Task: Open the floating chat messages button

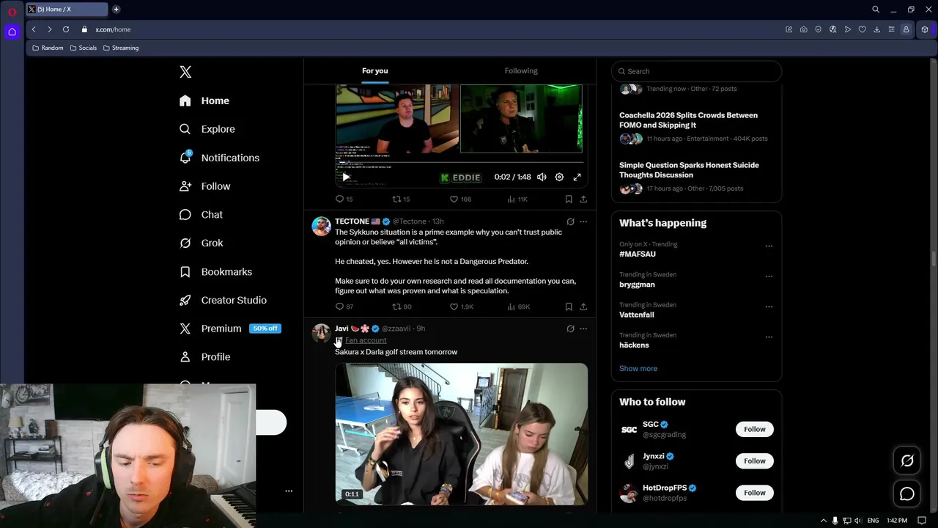Action: click(907, 494)
